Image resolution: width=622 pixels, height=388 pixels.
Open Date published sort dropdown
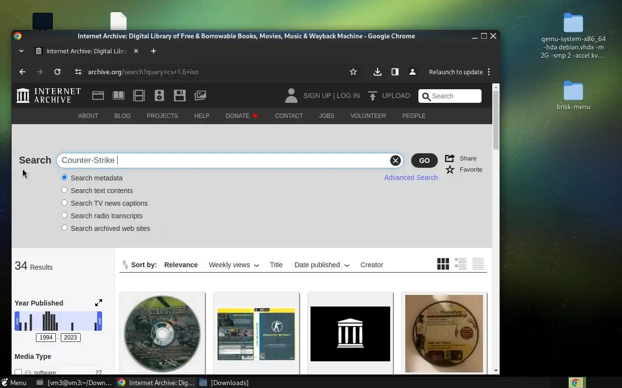[322, 265]
